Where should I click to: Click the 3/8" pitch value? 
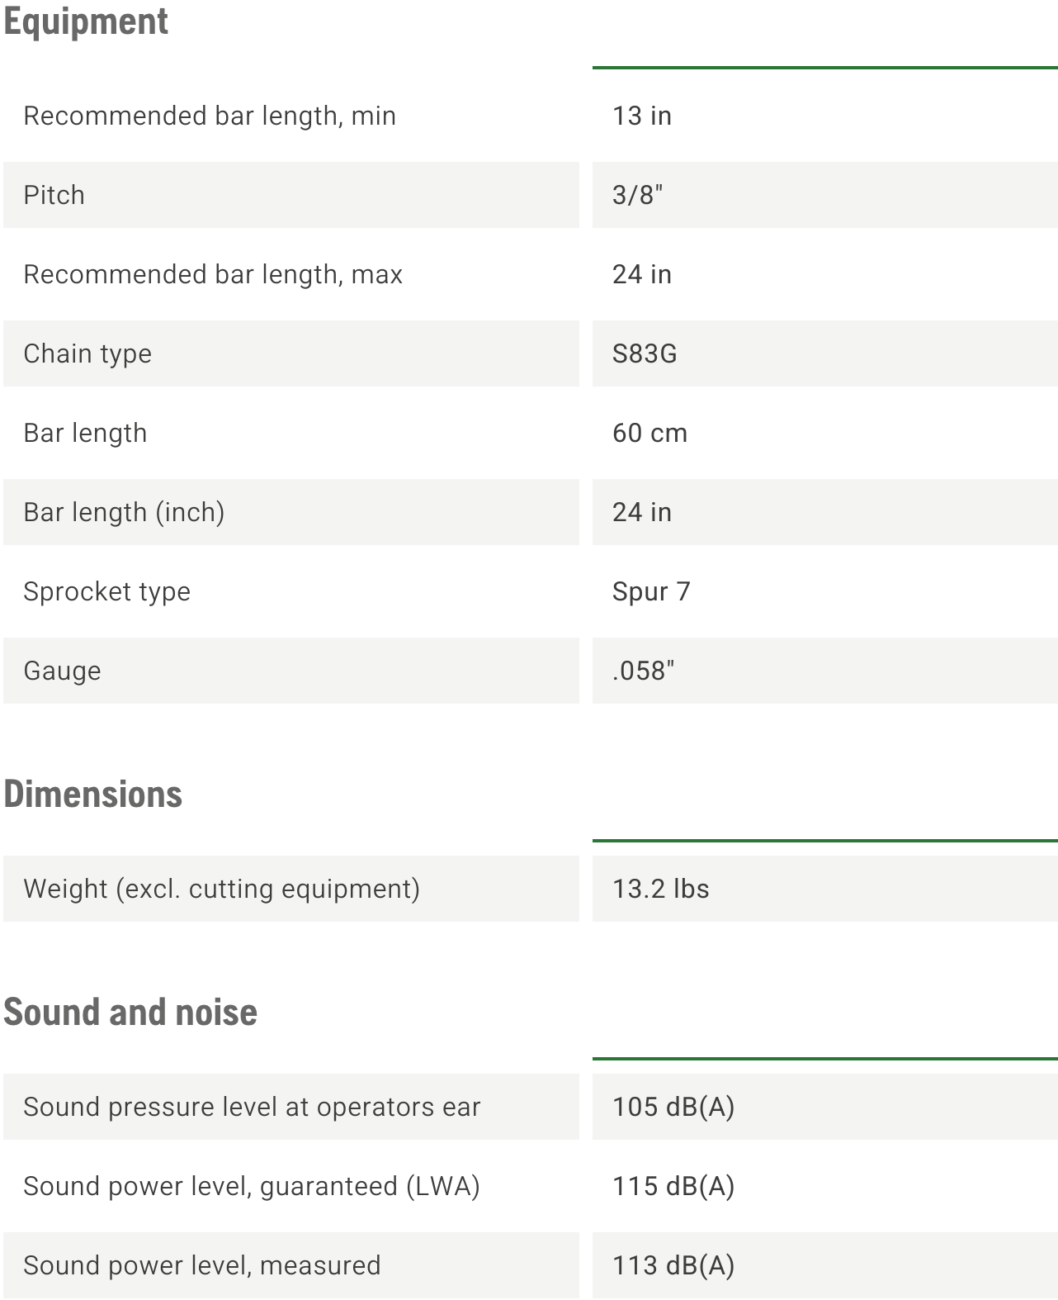[638, 195]
